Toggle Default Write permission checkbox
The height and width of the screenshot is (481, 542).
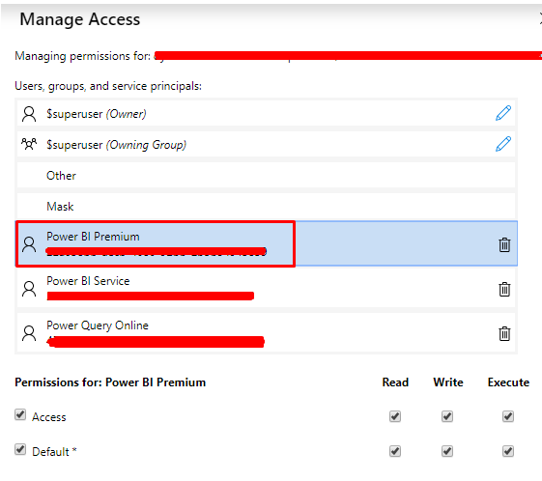447,451
